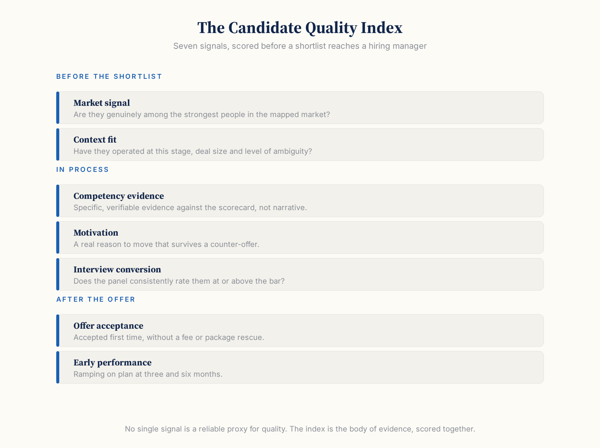Screen dimensions: 600x448
Task: Click the counter-offer description under Motivation
Action: click(166, 244)
